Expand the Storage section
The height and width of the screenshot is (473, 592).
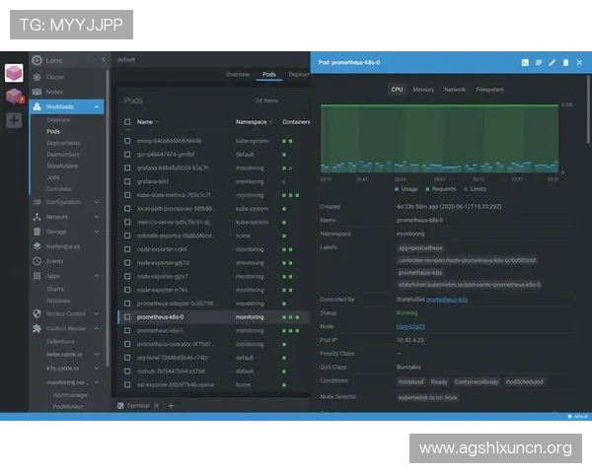click(97, 232)
